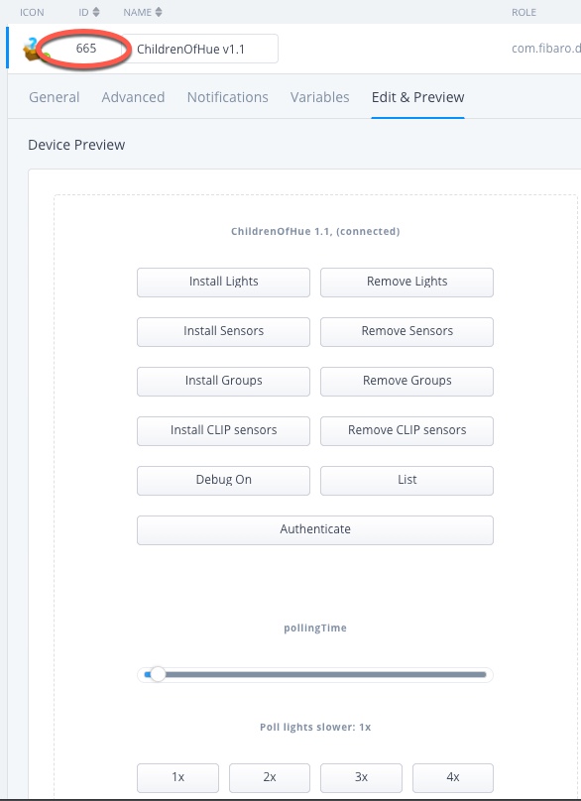The width and height of the screenshot is (581, 801).
Task: Click the Poll lights slower: 1x label
Action: (315, 727)
